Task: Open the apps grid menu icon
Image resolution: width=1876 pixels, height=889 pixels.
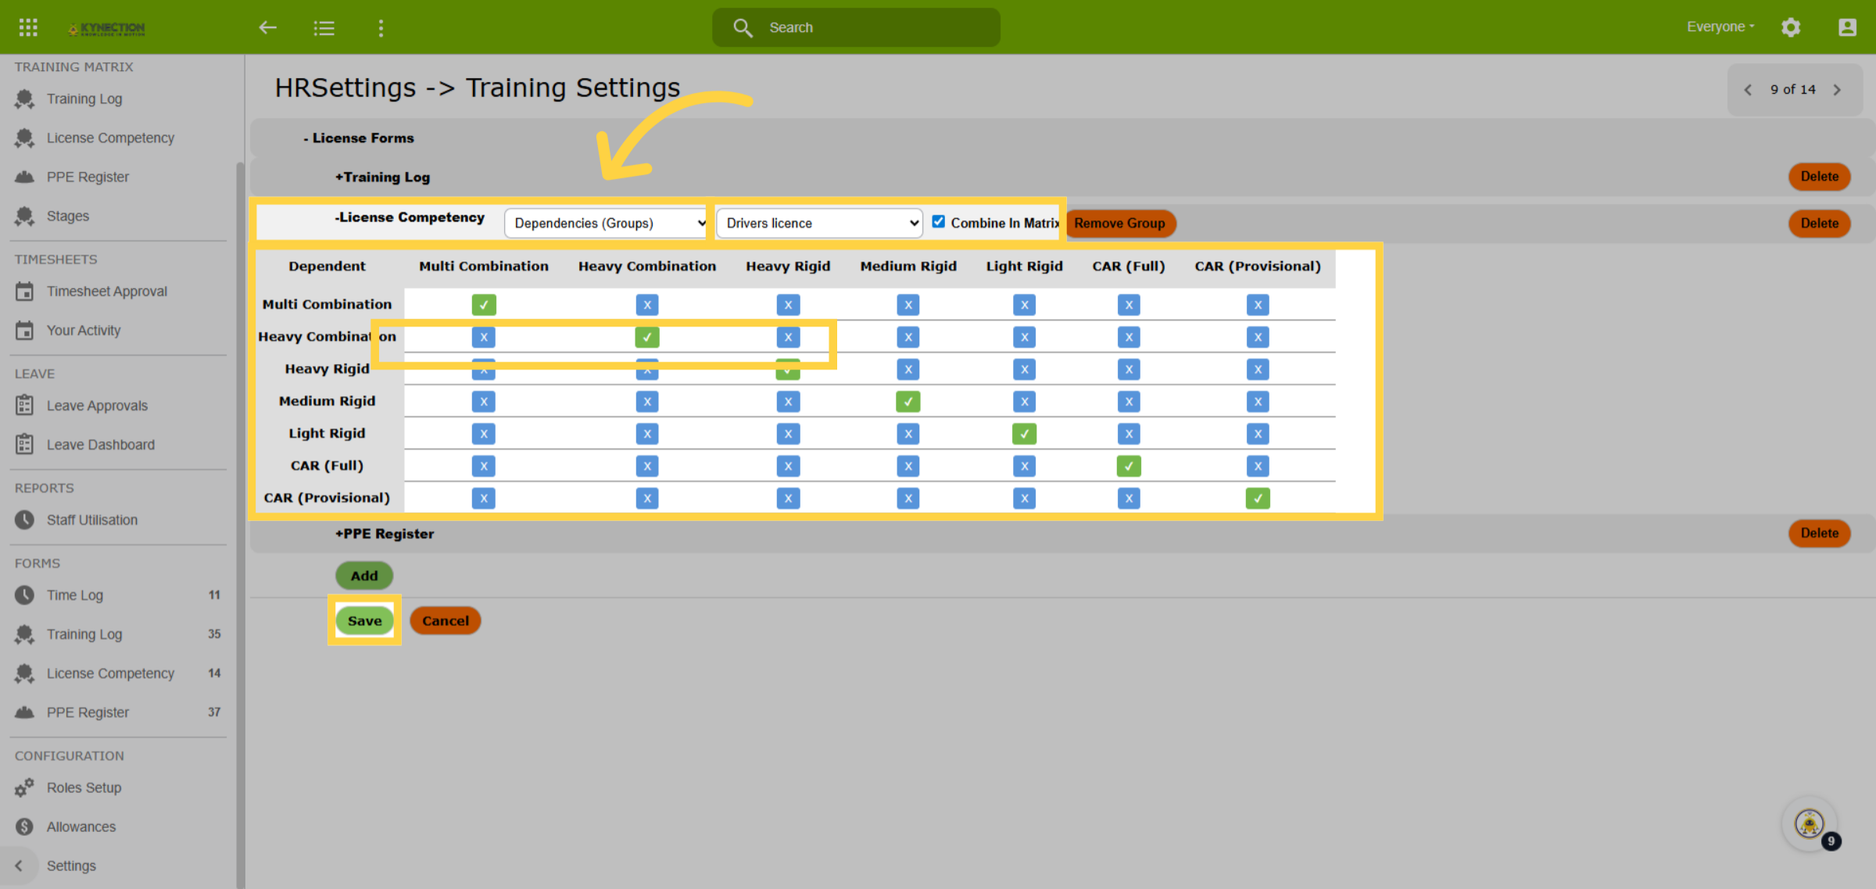Action: (x=28, y=27)
